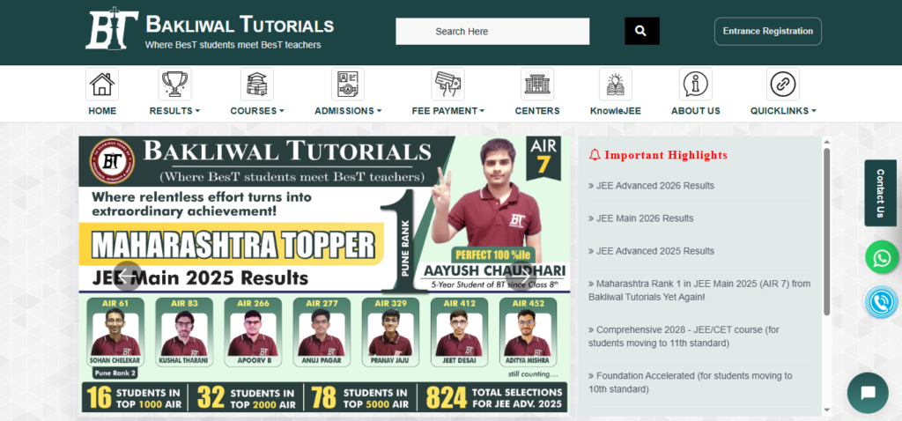Go to the HOME menu item
Viewport: 902px width, 421px height.
tap(102, 111)
